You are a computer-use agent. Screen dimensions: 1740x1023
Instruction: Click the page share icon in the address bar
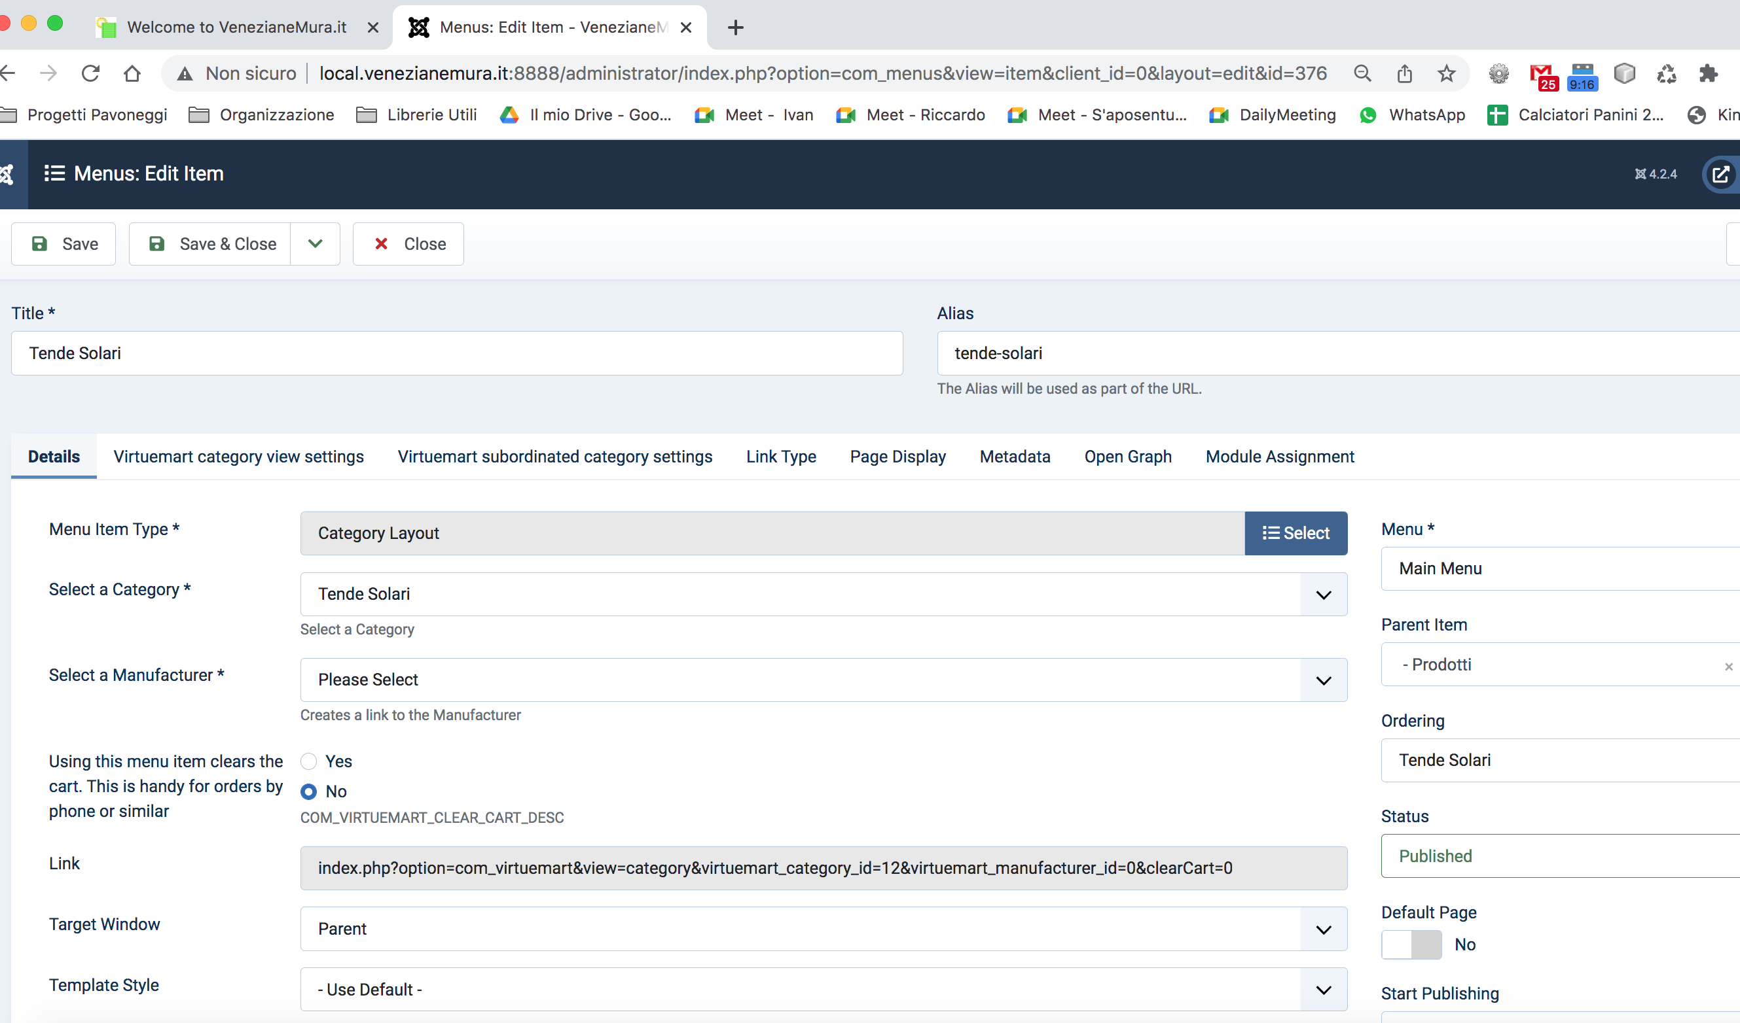[1404, 73]
